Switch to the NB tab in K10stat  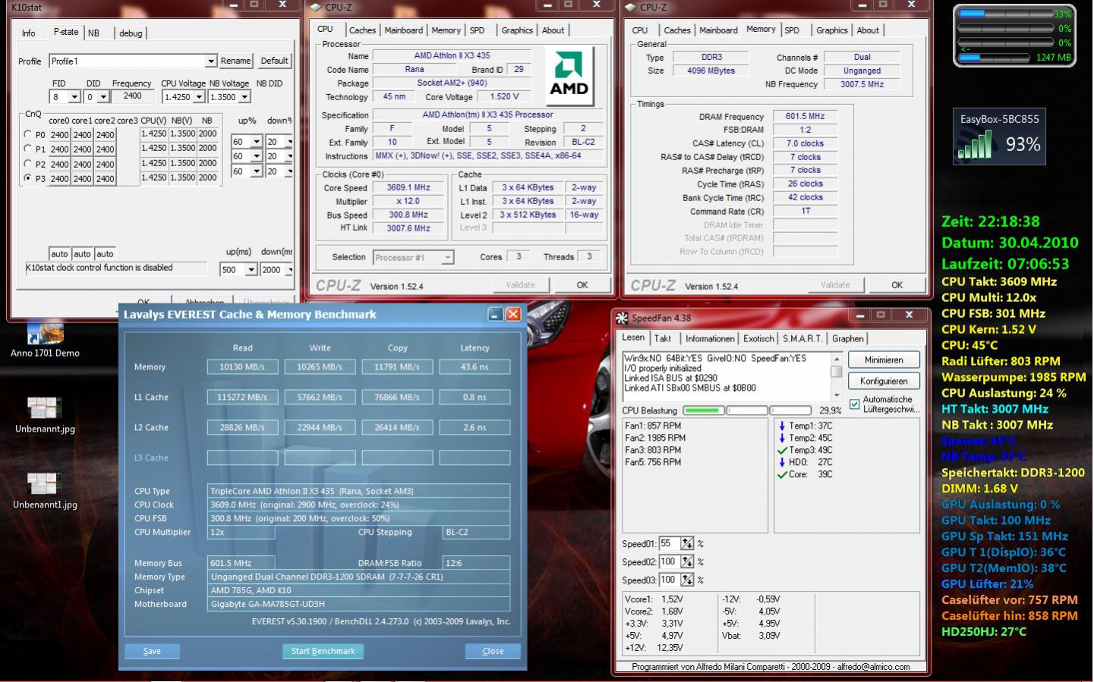(93, 33)
